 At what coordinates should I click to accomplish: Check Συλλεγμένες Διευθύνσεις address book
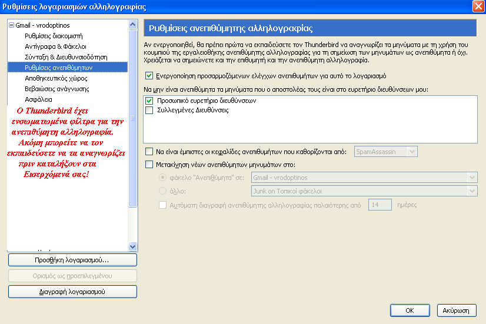tap(149, 110)
